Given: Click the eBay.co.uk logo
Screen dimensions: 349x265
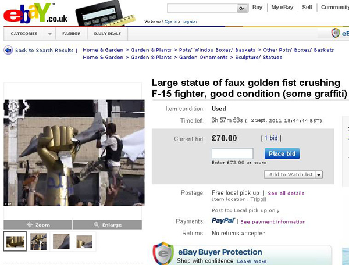Looking at the screenshot, I should pyautogui.click(x=35, y=13).
